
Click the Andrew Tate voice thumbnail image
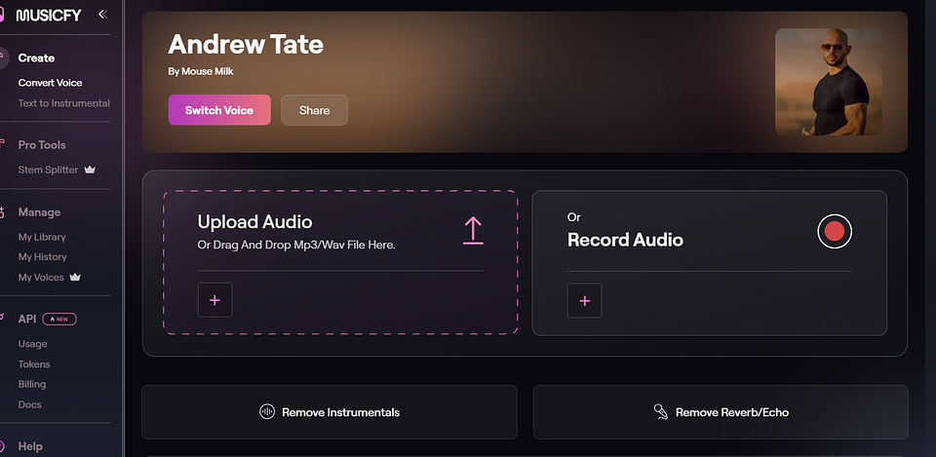829,82
